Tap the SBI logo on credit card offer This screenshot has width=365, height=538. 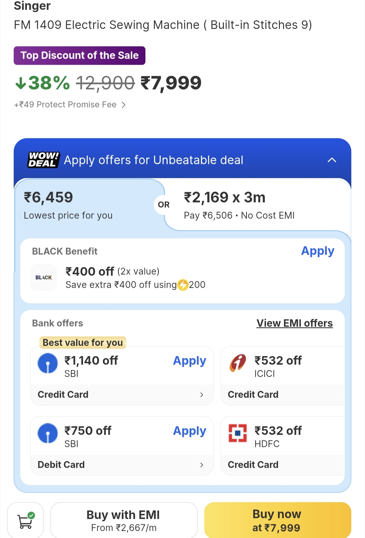pyautogui.click(x=48, y=363)
